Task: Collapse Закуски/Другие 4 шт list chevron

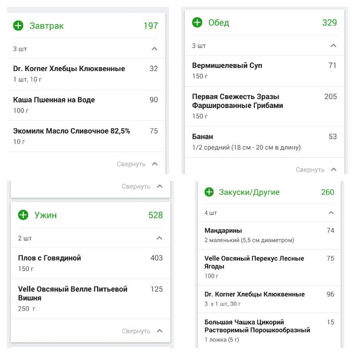Action: pos(331,213)
